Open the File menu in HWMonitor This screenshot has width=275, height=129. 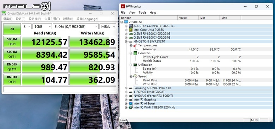123,13
